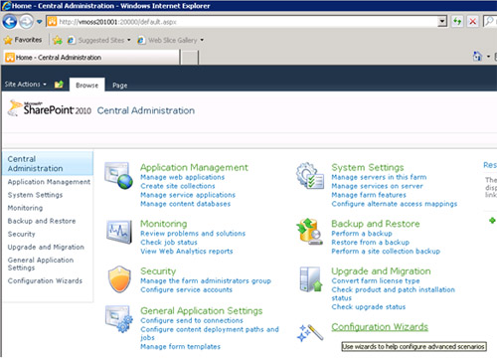
Task: Click Create site collections link
Action: pyautogui.click(x=178, y=186)
